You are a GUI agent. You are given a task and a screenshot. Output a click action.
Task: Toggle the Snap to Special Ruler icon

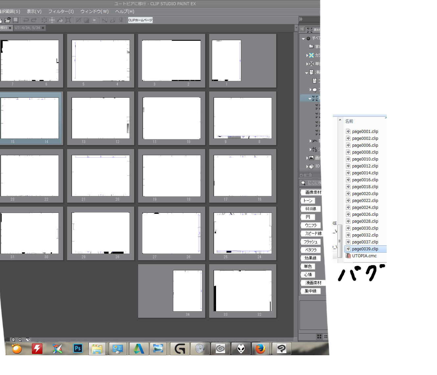coord(113,20)
